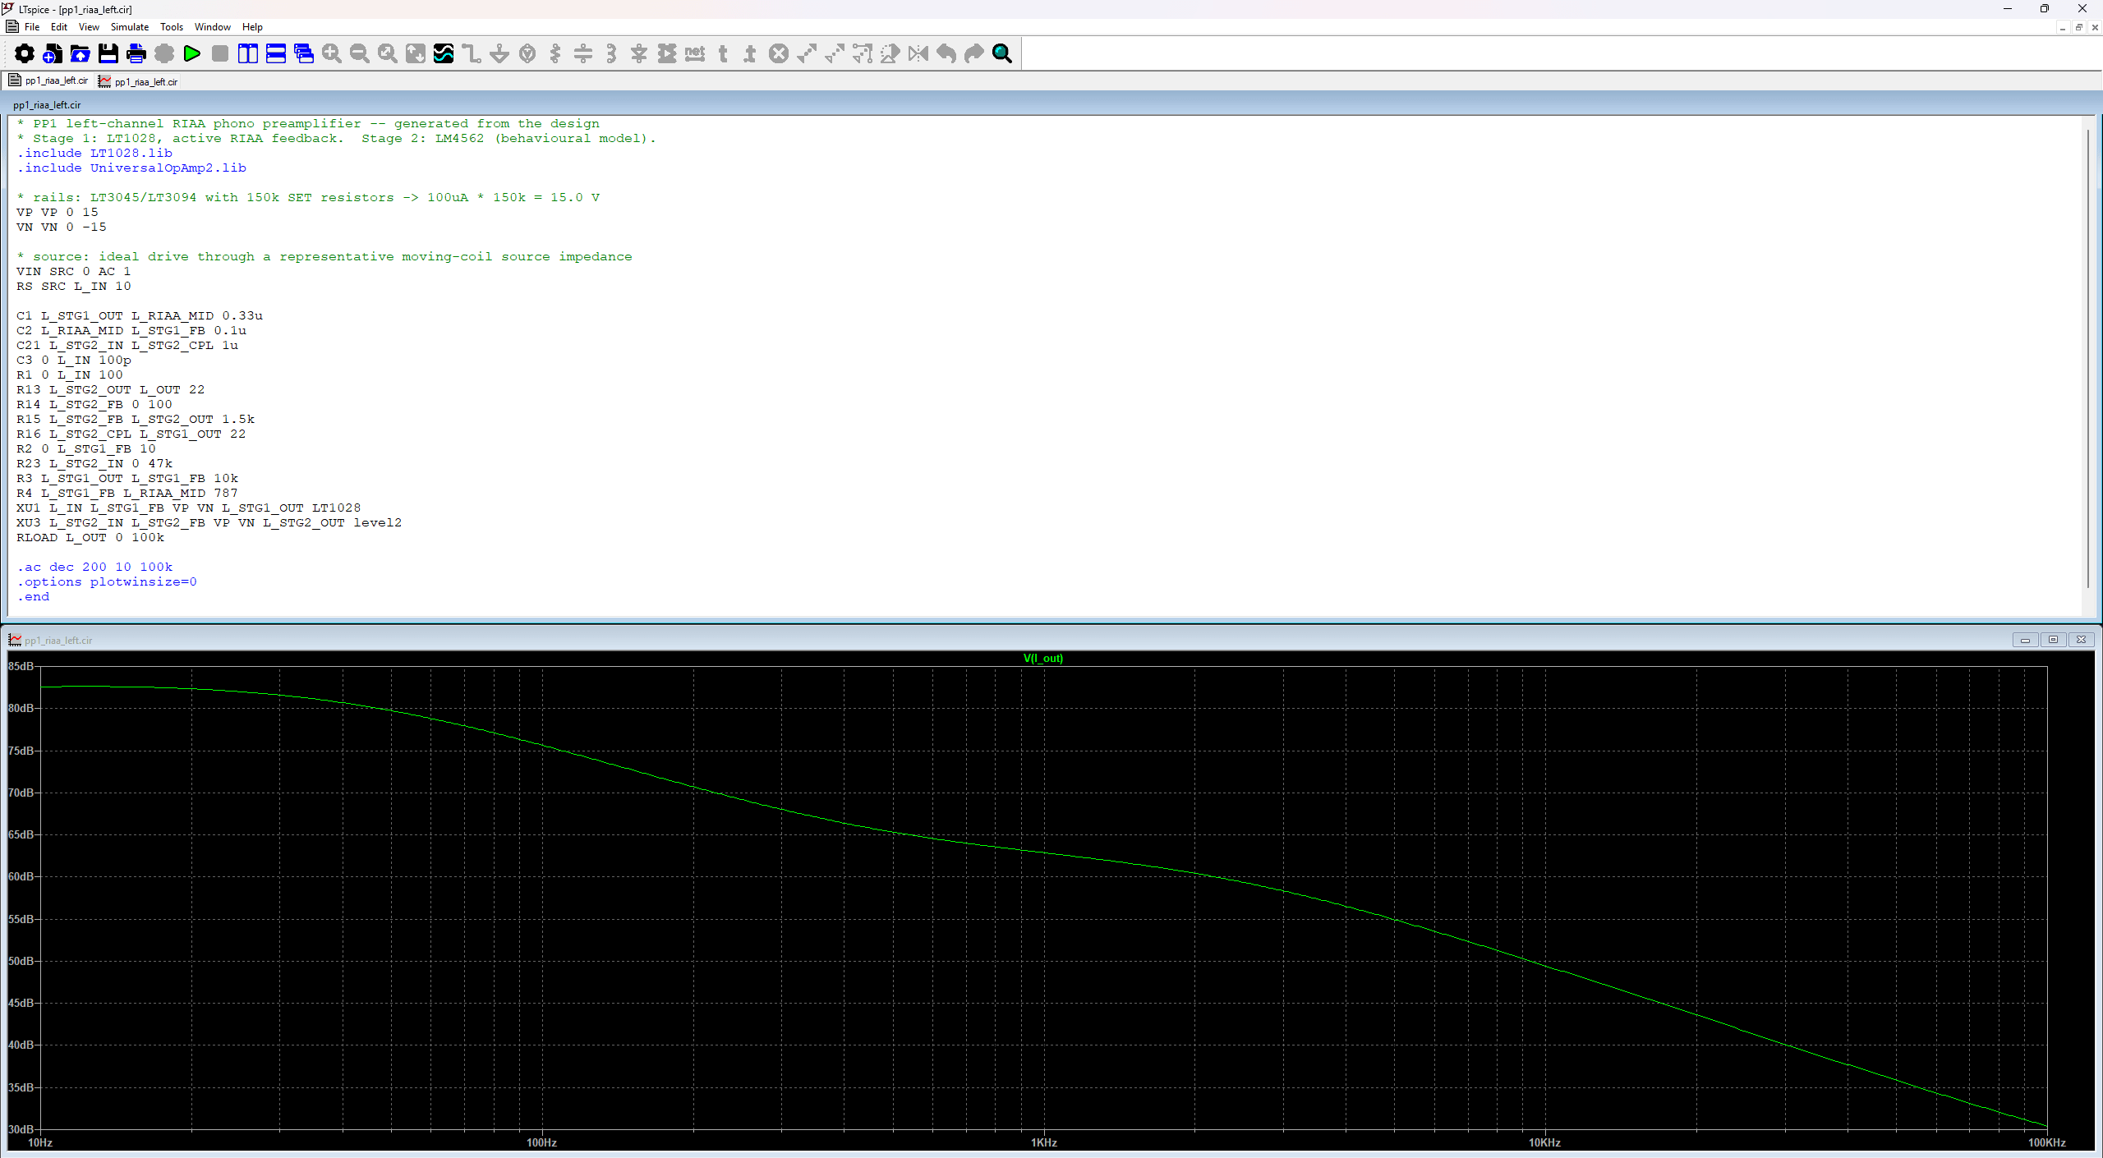This screenshot has height=1158, width=2103.
Task: Create a new schematic with the toolbar icon
Action: 53,54
